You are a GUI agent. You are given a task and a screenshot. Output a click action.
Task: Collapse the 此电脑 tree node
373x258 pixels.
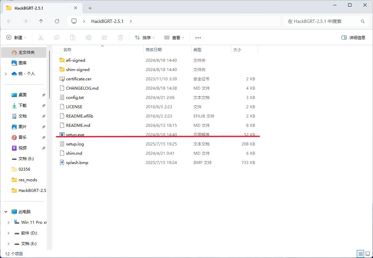tap(6, 212)
